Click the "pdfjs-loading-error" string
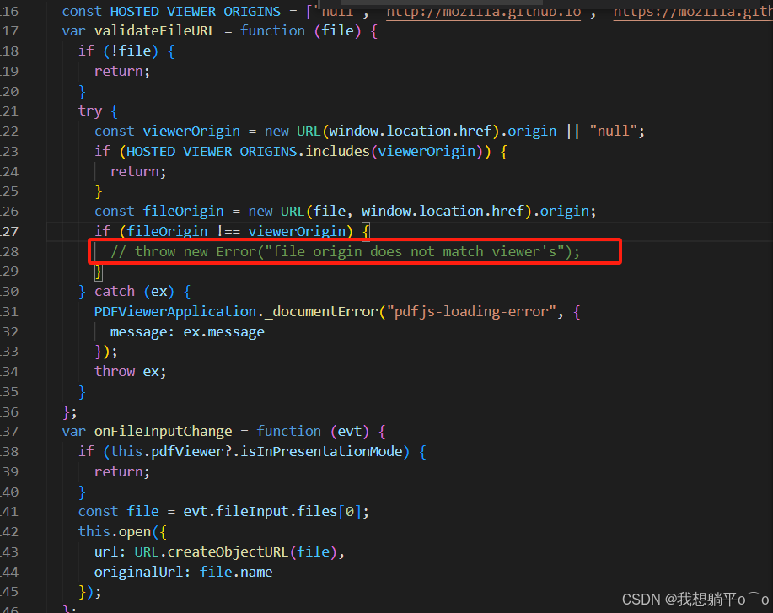This screenshot has height=613, width=773. tap(470, 311)
